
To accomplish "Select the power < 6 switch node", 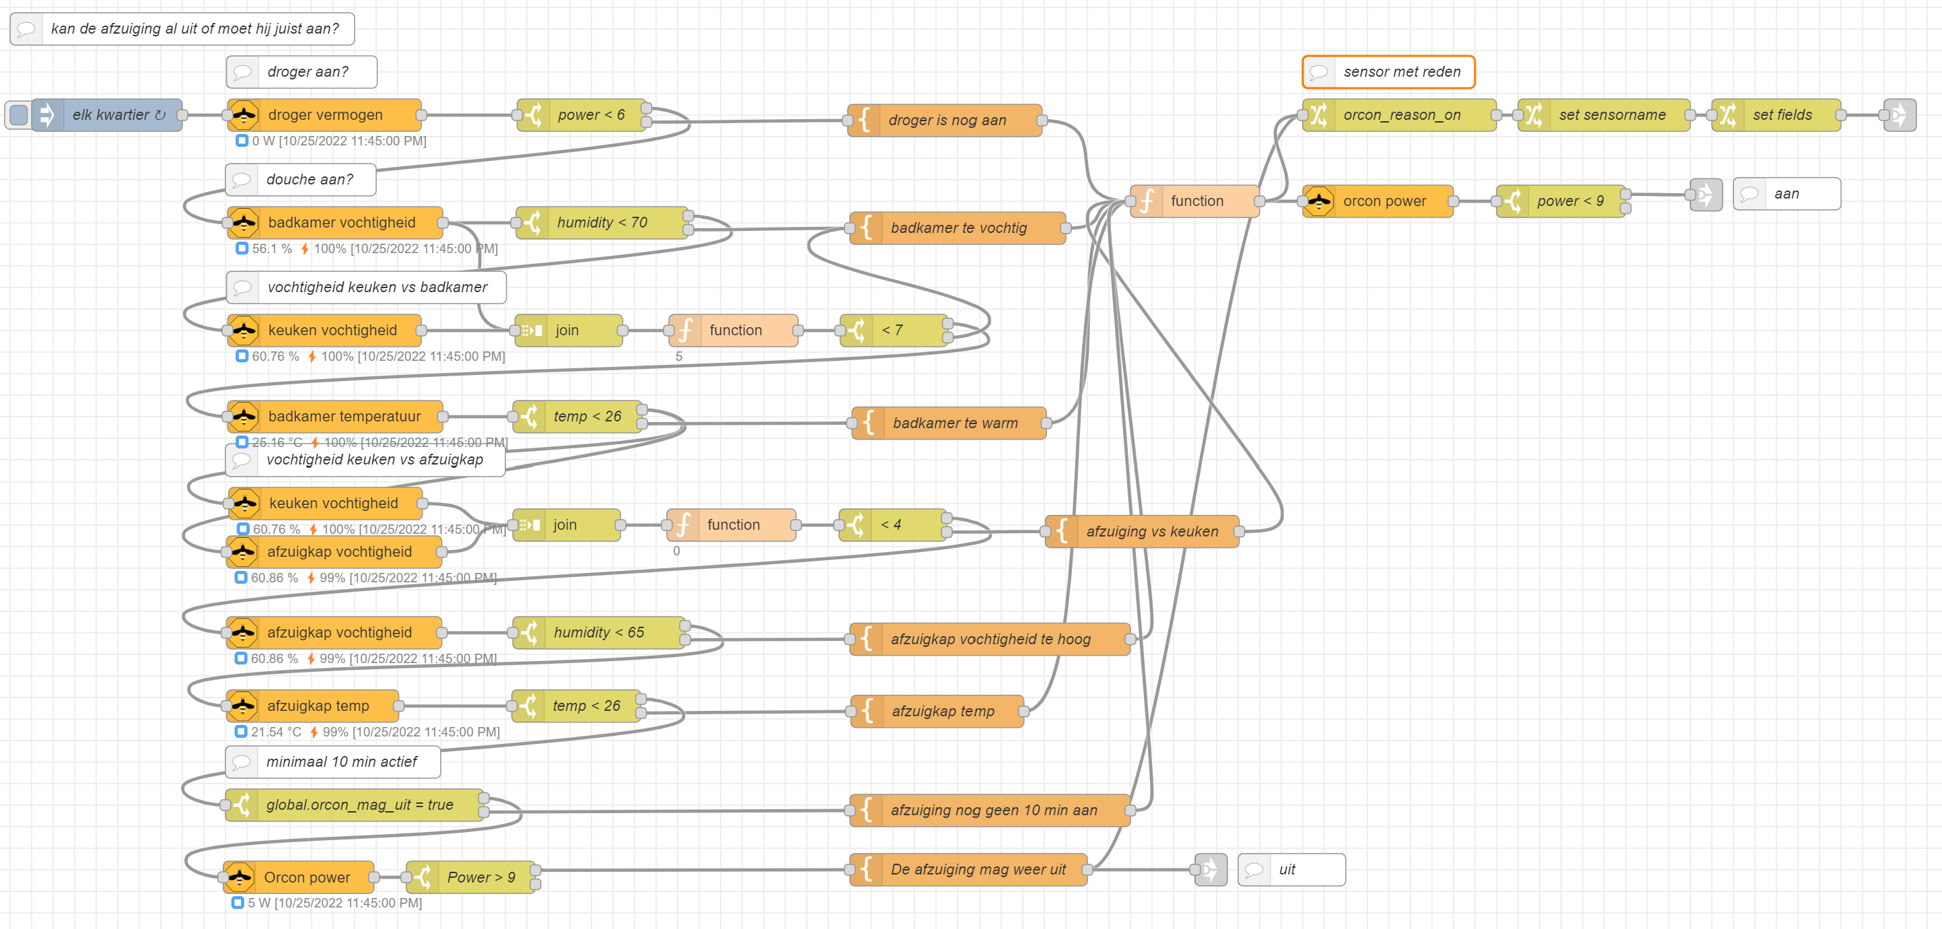I will pos(581,114).
